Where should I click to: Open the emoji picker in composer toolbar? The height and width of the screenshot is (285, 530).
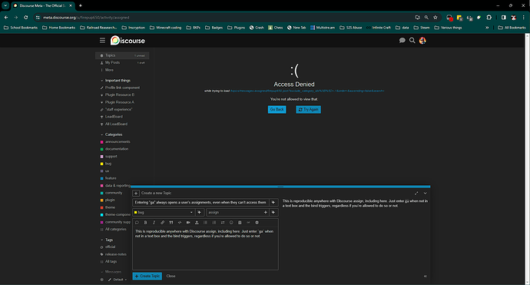[x=231, y=223]
